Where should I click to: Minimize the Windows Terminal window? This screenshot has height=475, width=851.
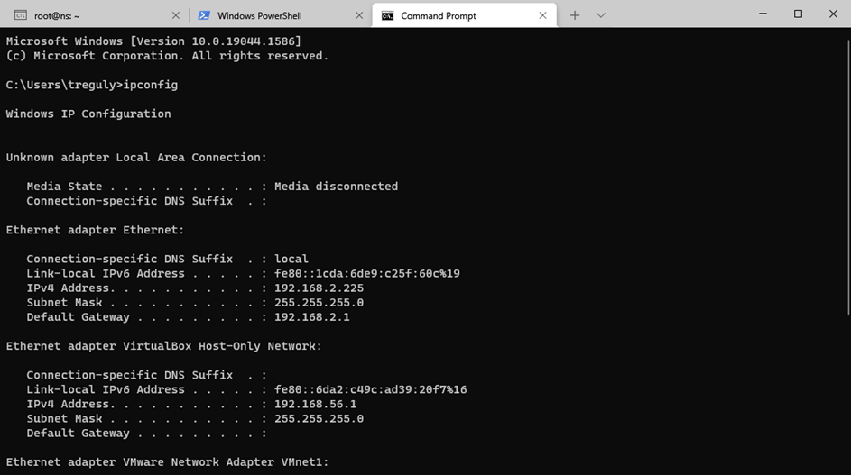click(763, 14)
